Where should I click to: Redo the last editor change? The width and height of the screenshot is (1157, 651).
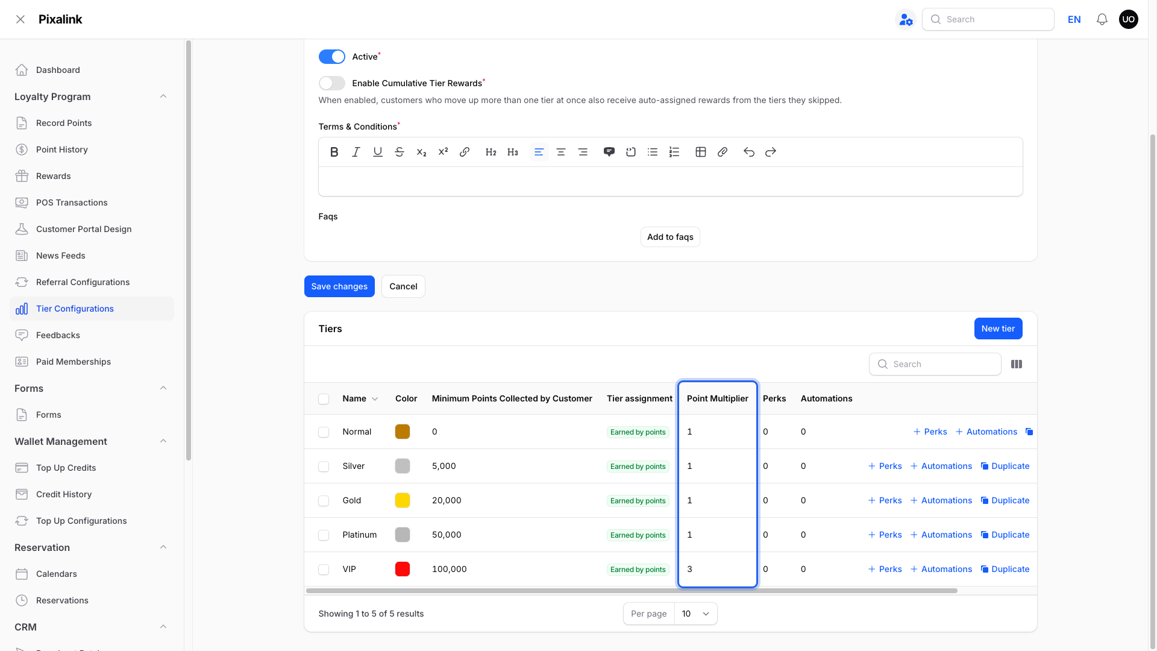pos(770,152)
